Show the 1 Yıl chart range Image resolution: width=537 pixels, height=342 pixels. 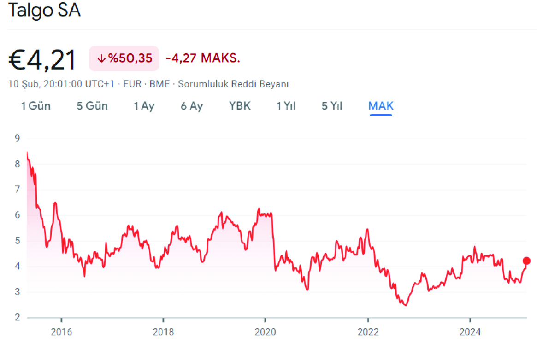coord(286,106)
